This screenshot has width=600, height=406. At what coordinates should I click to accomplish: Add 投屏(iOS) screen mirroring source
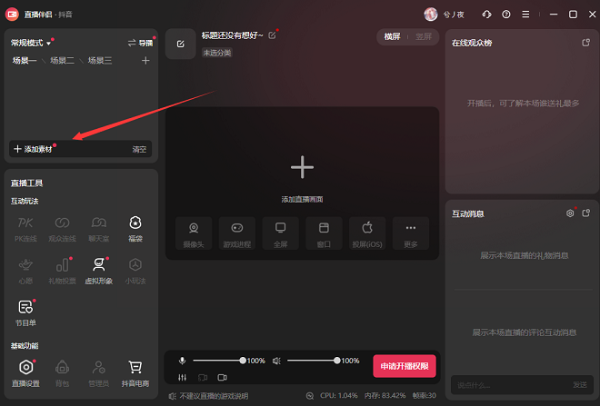(x=367, y=233)
